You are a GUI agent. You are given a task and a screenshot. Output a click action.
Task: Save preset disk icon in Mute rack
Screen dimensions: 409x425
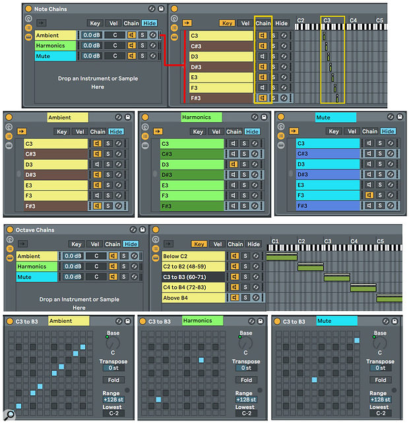(x=400, y=117)
